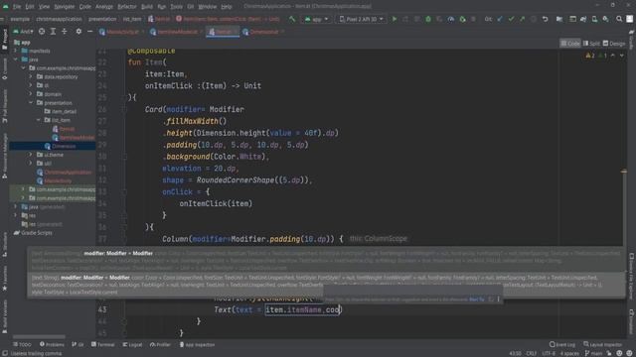
Task: Click the 4 spaces indent indicator
Action: point(569,353)
